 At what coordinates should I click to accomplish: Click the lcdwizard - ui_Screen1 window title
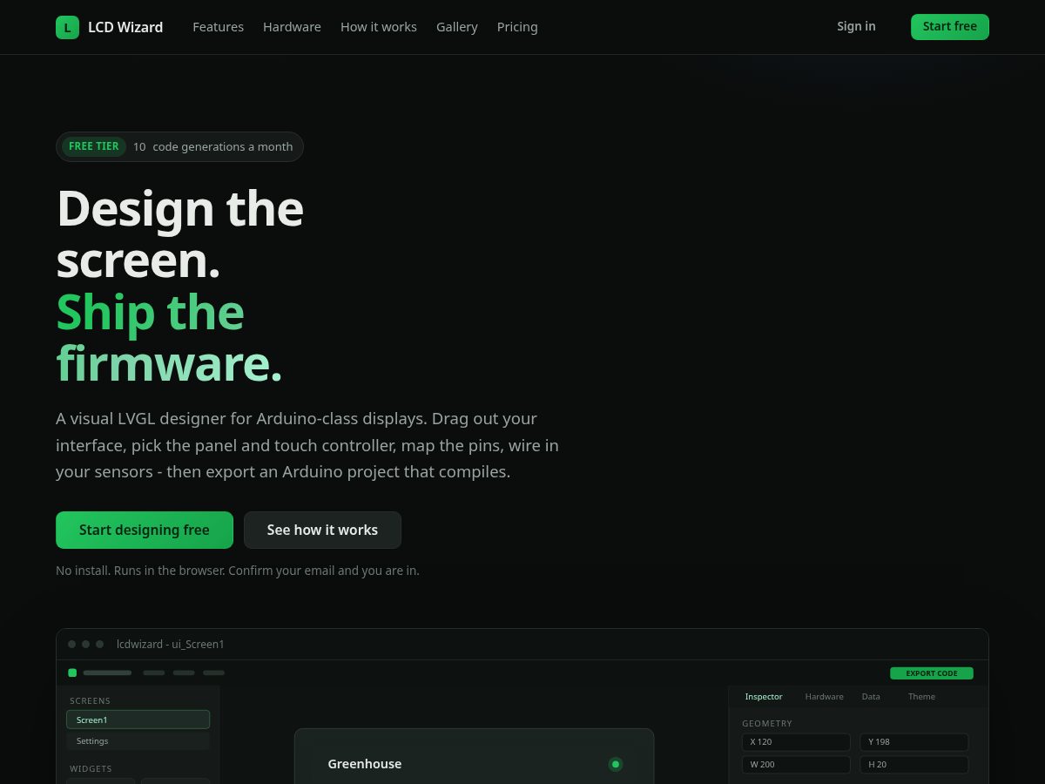pyautogui.click(x=171, y=645)
